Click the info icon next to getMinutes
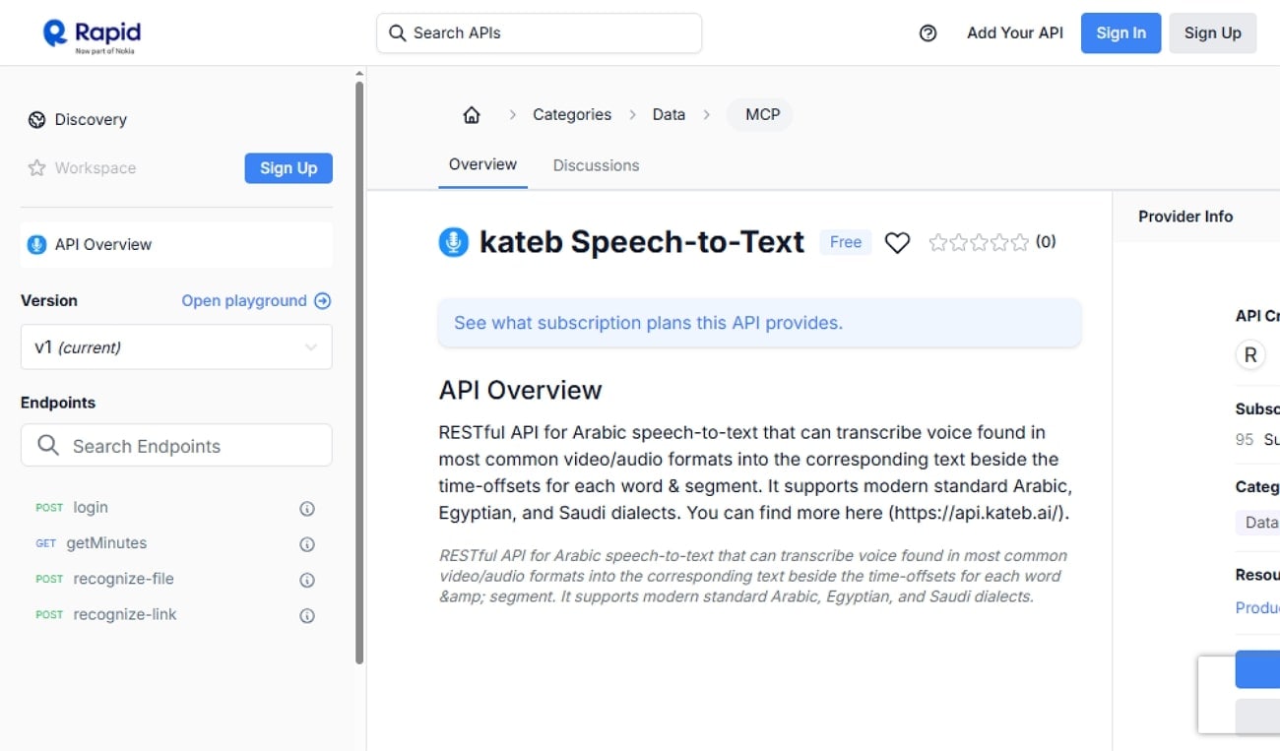Viewport: 1280px width, 751px height. [x=306, y=543]
